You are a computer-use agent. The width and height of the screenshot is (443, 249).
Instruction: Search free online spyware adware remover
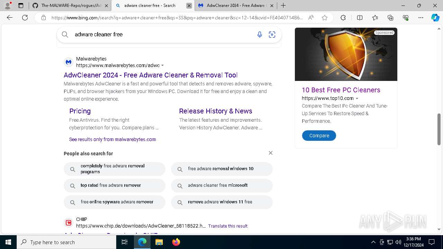(115, 202)
